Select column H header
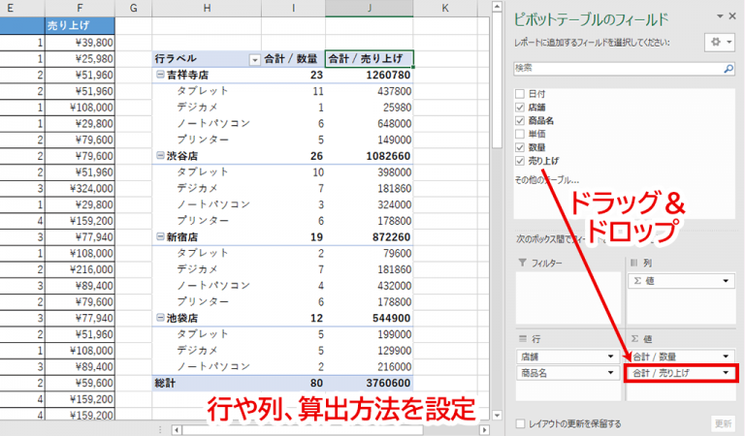The width and height of the screenshot is (745, 436). (207, 8)
